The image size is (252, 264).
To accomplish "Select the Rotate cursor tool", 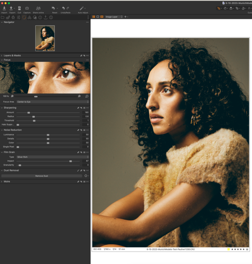I will pyautogui.click(x=243, y=8).
